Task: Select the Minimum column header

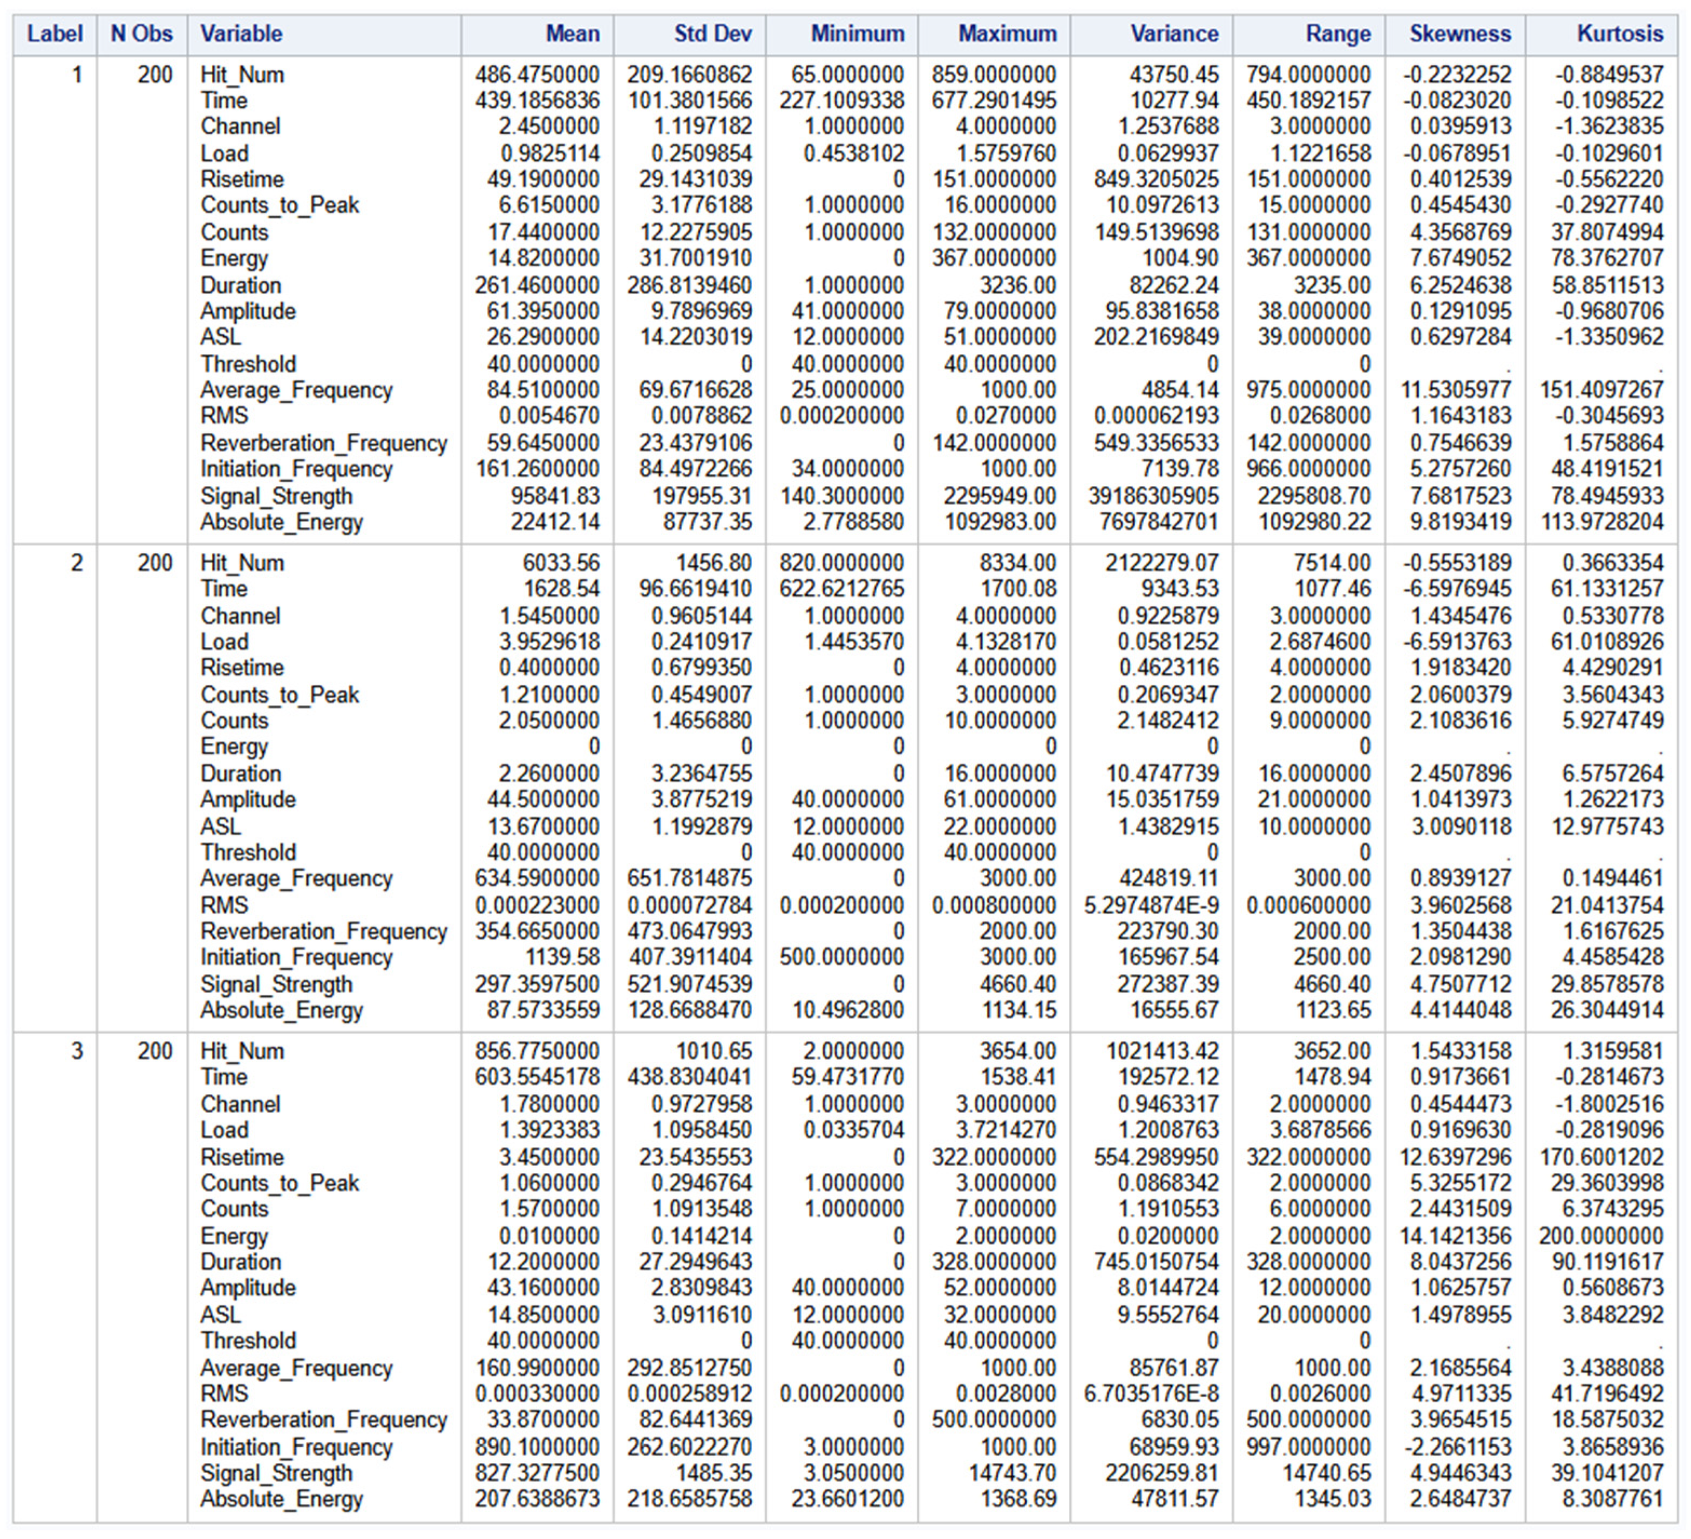Action: point(857,33)
